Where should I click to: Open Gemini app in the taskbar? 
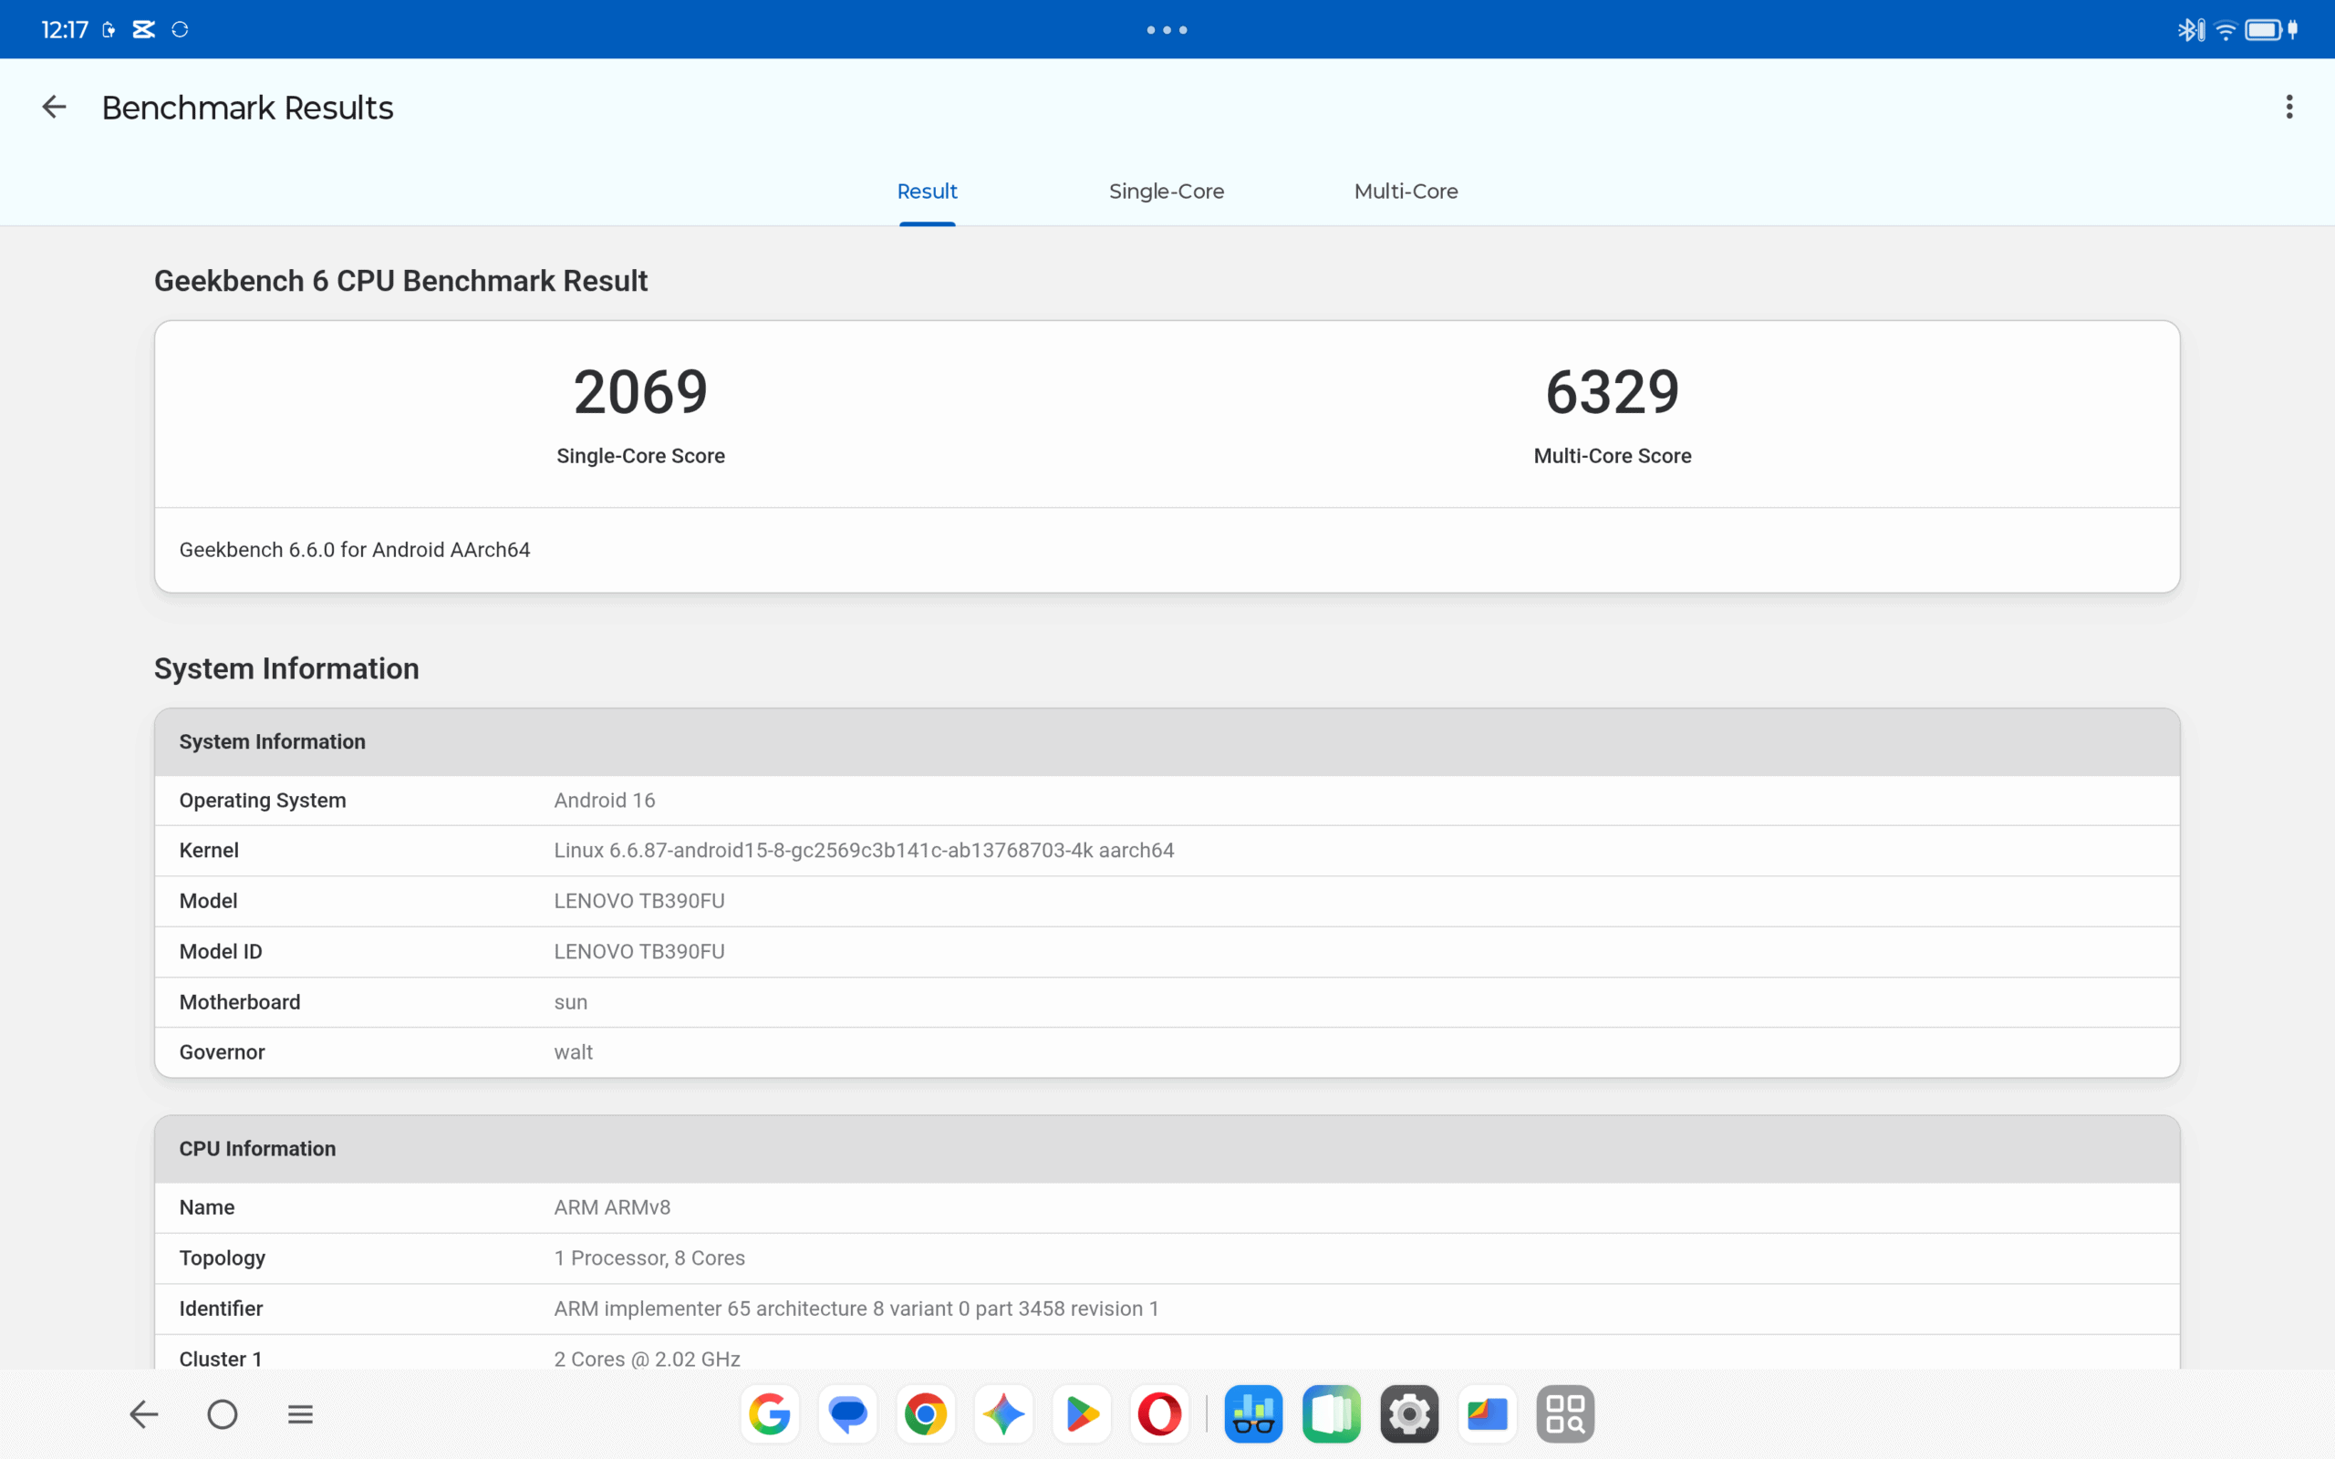pos(1003,1414)
